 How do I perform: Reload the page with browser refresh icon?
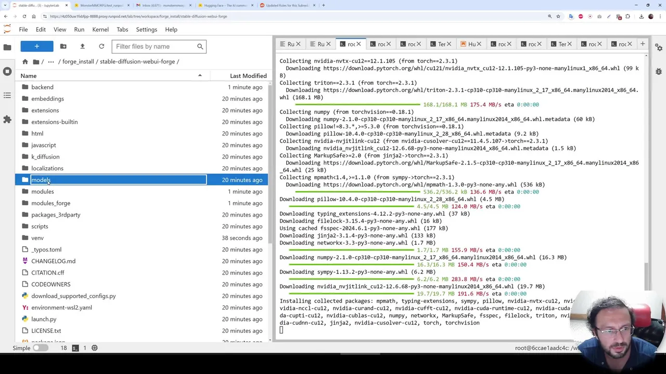click(x=24, y=17)
